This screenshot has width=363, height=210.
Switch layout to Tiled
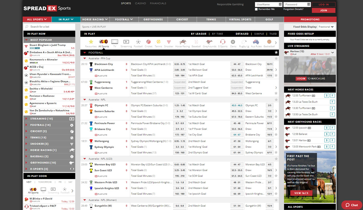273,34
